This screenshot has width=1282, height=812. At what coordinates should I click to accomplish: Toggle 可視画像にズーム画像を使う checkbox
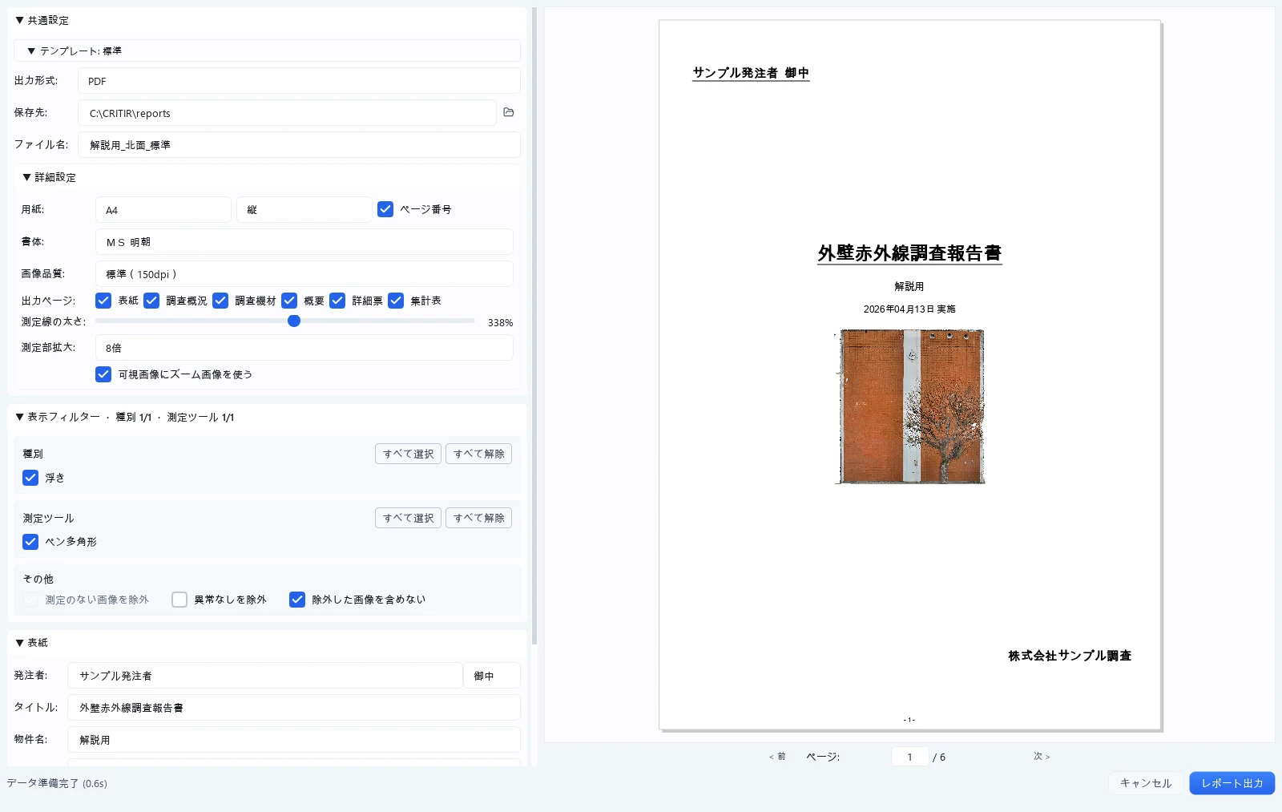pos(103,374)
